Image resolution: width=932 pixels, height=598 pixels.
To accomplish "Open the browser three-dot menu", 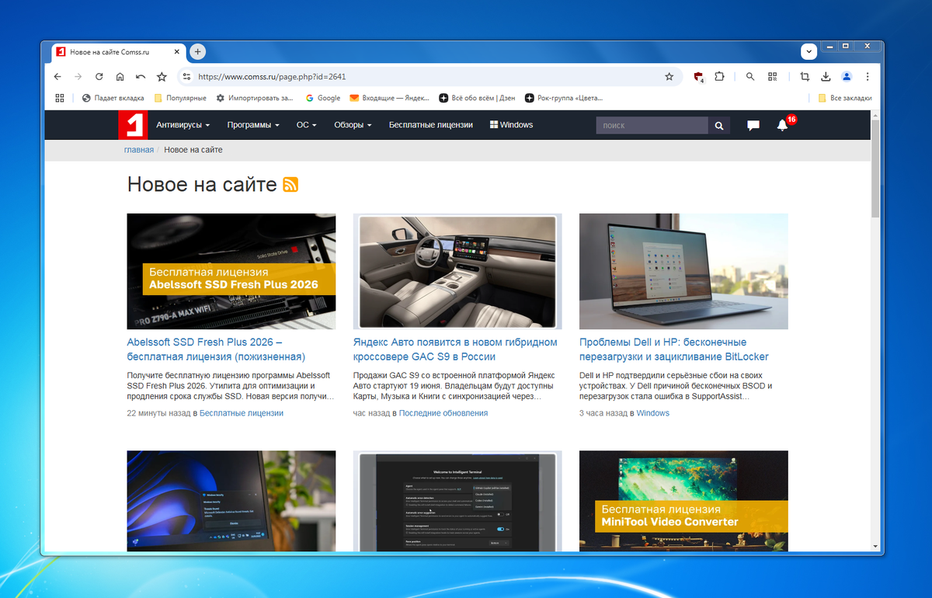I will pyautogui.click(x=868, y=77).
